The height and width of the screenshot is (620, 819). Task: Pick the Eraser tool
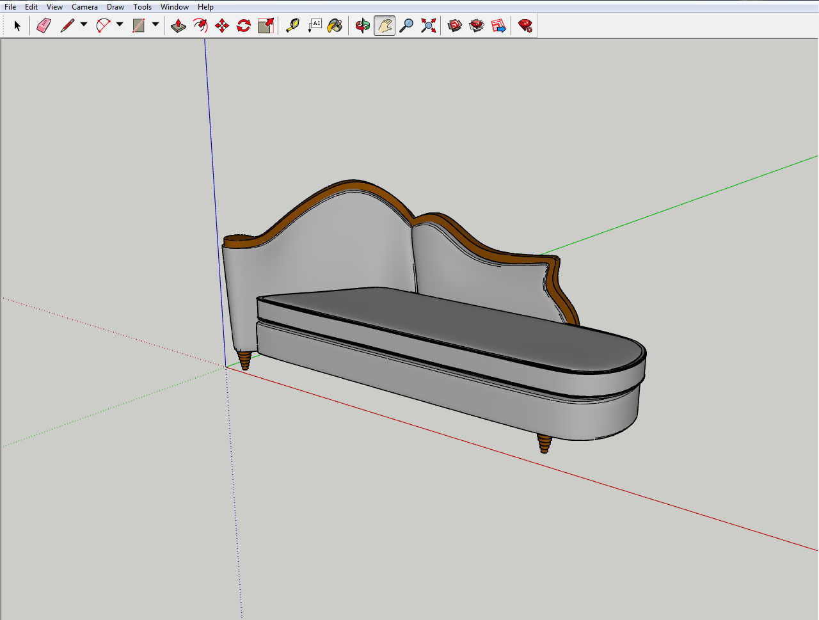(x=44, y=26)
